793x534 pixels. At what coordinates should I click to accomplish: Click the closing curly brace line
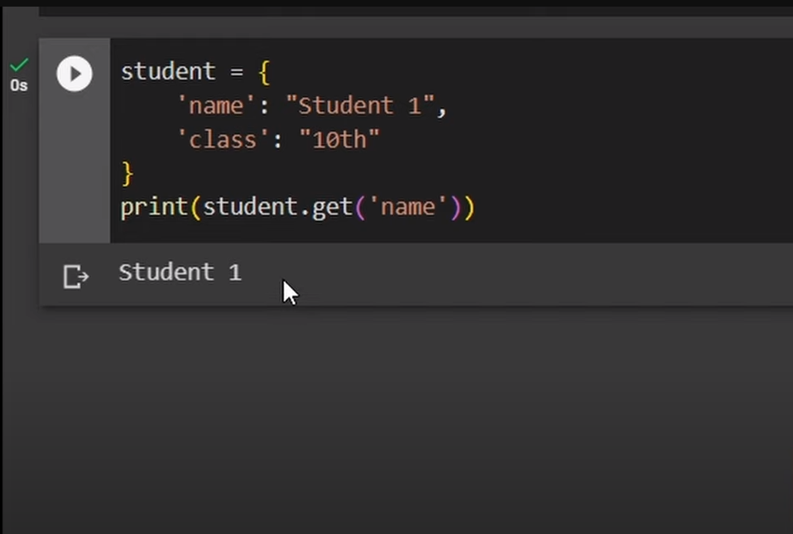(127, 174)
